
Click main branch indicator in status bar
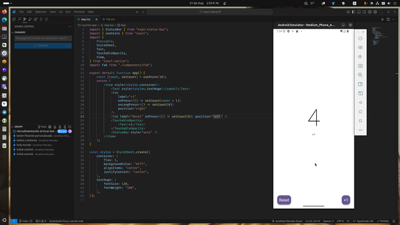pos(24,221)
